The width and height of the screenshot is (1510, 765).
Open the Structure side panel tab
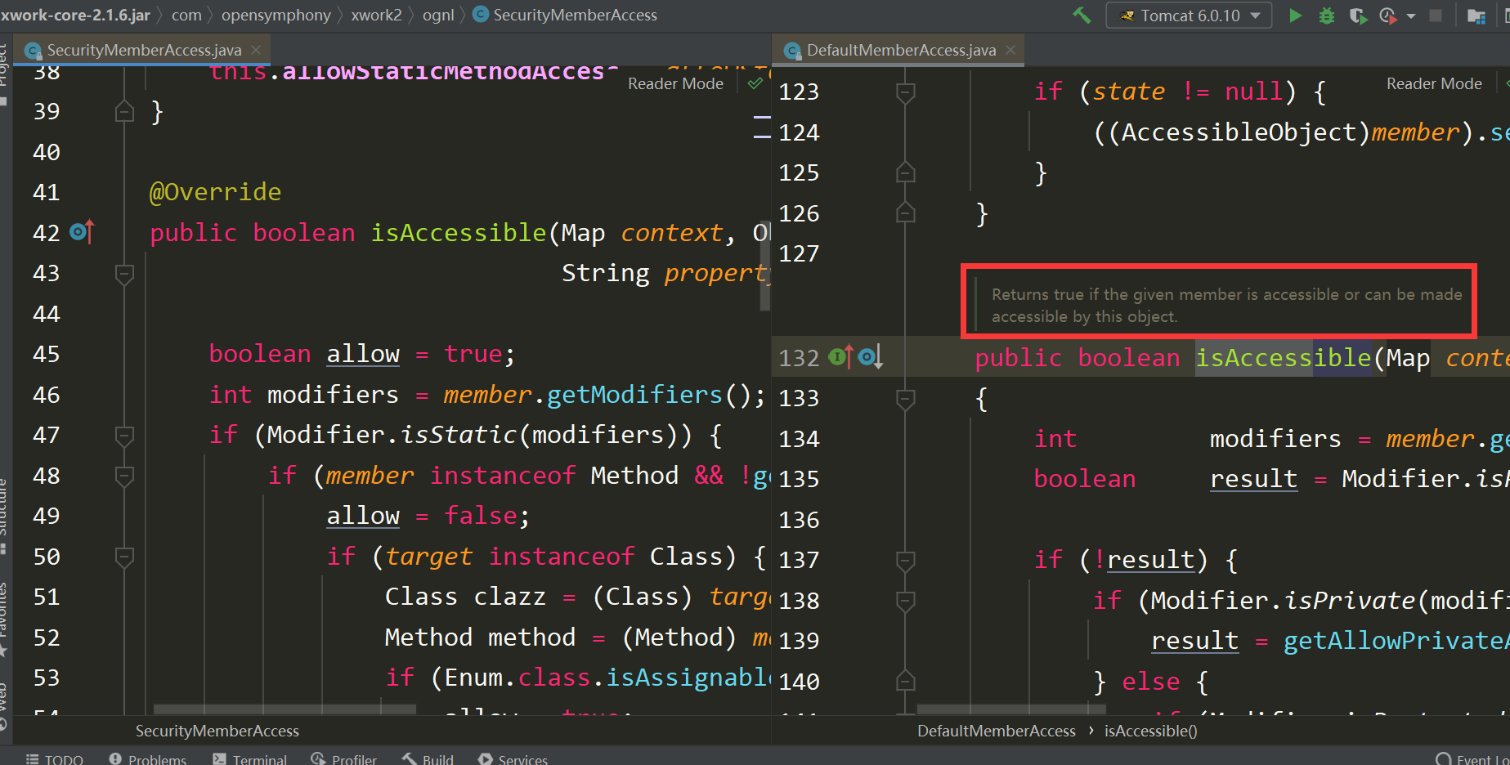pos(4,515)
